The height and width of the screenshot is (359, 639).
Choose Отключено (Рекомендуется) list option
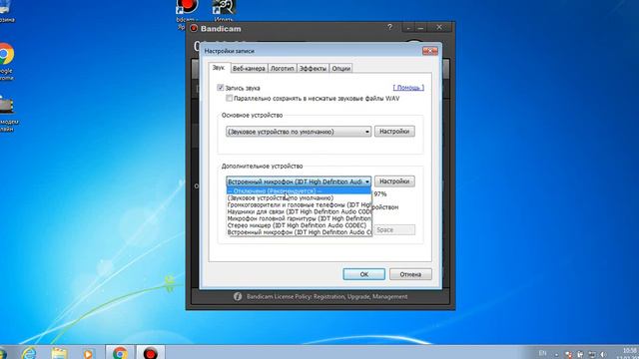click(299, 190)
